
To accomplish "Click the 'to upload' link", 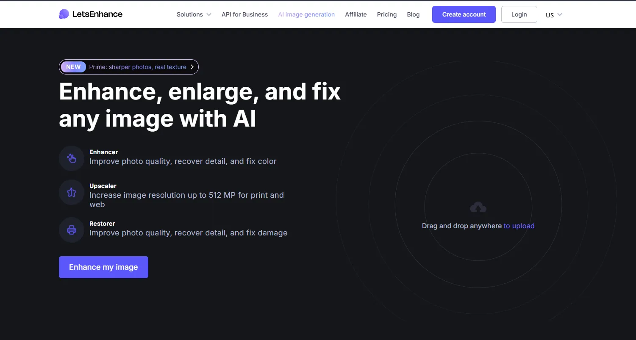I will coord(519,226).
